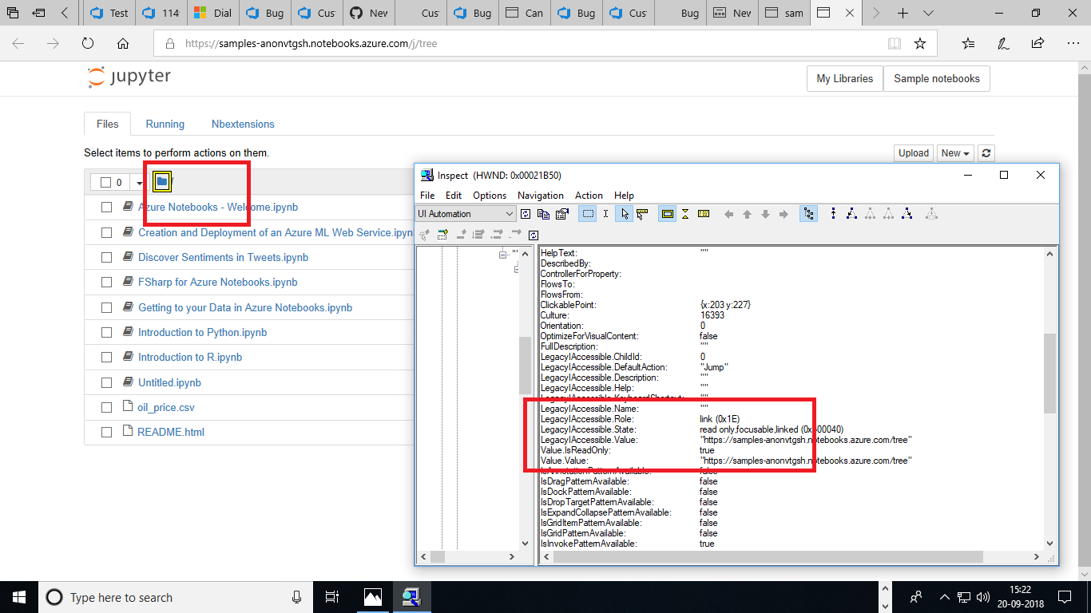Check the checkbox next to Untitled.ipynb
The height and width of the screenshot is (613, 1091).
click(x=106, y=382)
